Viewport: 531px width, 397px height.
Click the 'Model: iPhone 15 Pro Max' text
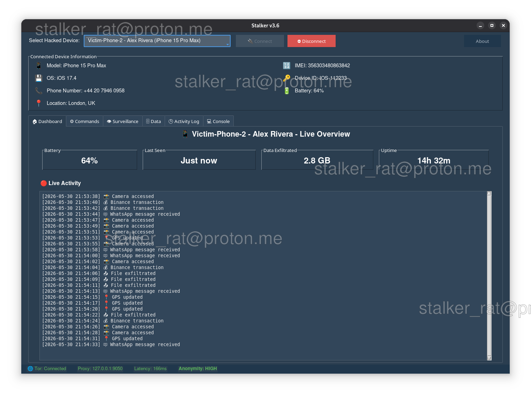(x=76, y=66)
